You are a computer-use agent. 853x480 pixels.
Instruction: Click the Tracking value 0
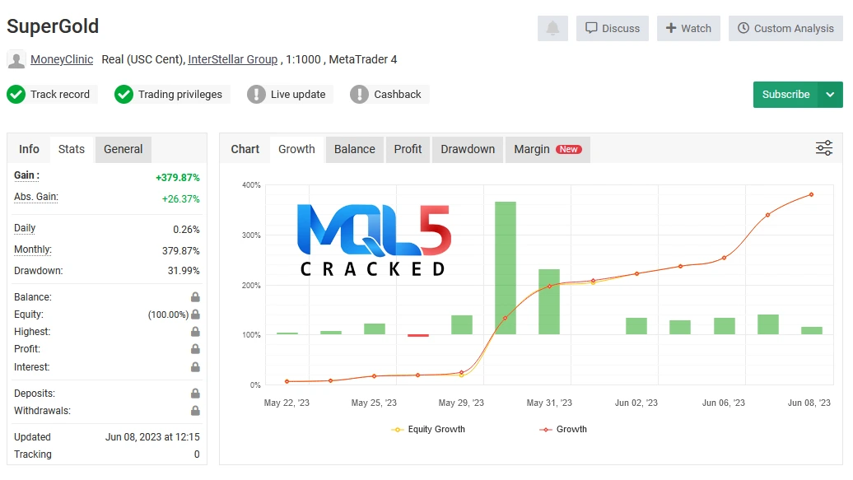click(x=197, y=454)
